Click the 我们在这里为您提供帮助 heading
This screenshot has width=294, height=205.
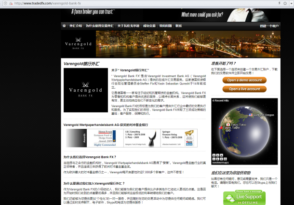pyautogui.click(x=231, y=173)
